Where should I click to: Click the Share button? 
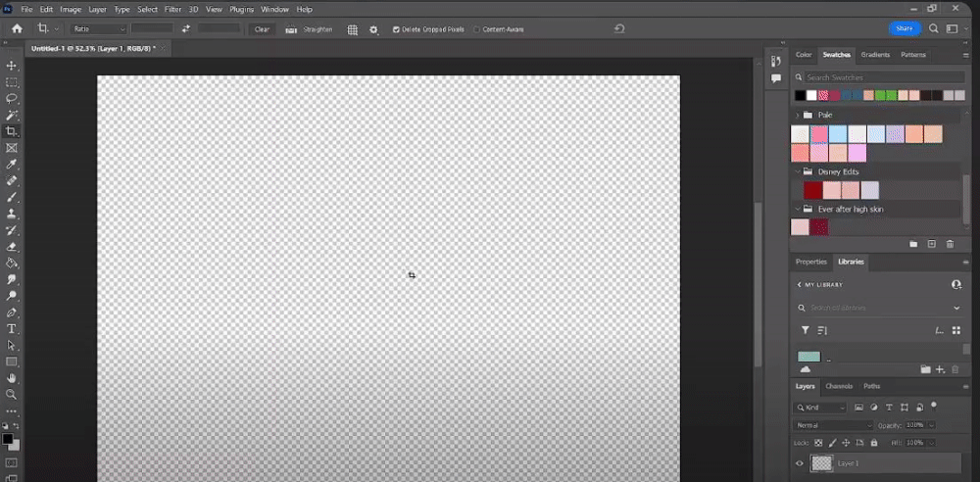pos(905,28)
